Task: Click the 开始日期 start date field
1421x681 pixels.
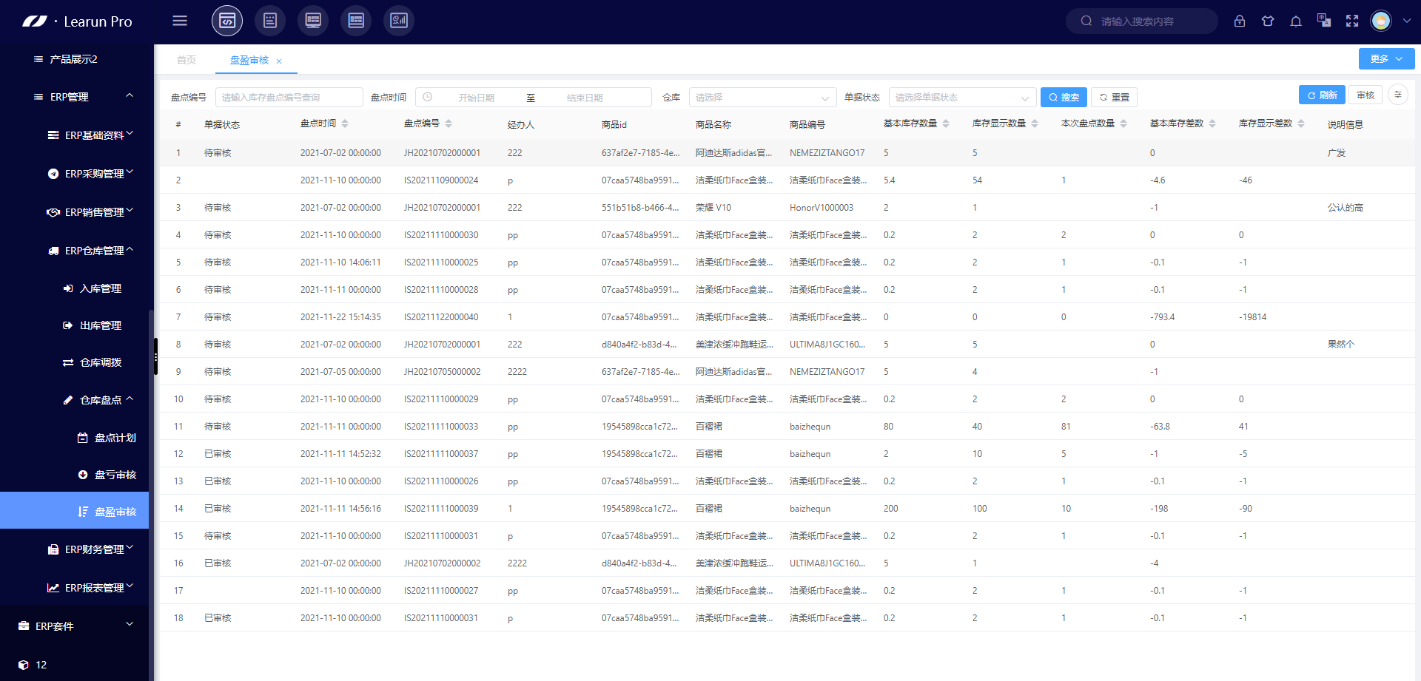Action: tap(476, 98)
